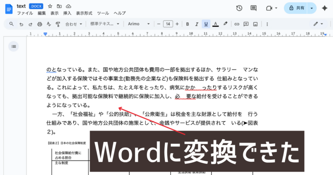
Task: Open the Arimo font dropdown
Action: [x=139, y=24]
